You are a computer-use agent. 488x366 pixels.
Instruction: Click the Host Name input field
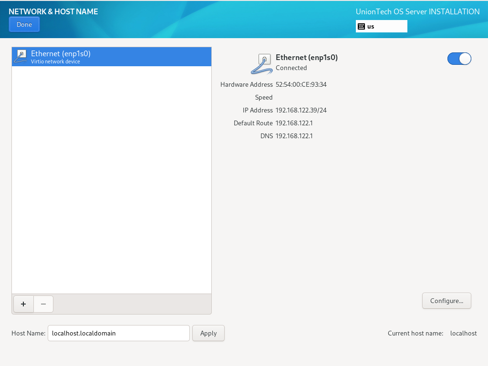pyautogui.click(x=119, y=333)
